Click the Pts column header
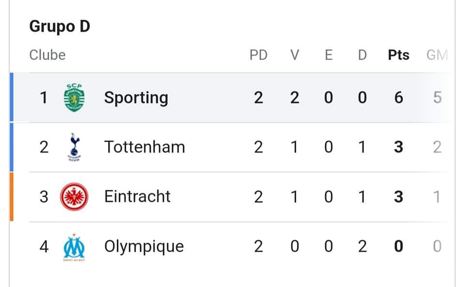This screenshot has height=287, width=464. [x=399, y=55]
